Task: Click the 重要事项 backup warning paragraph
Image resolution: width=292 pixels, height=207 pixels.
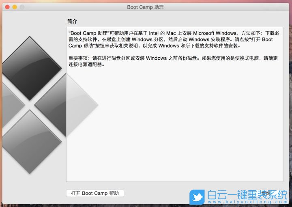Action: coord(170,61)
